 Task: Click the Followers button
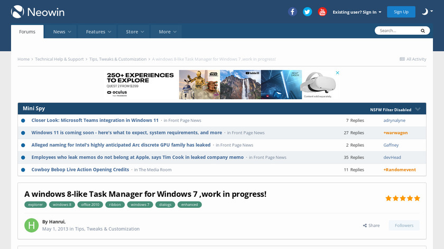[x=404, y=225]
